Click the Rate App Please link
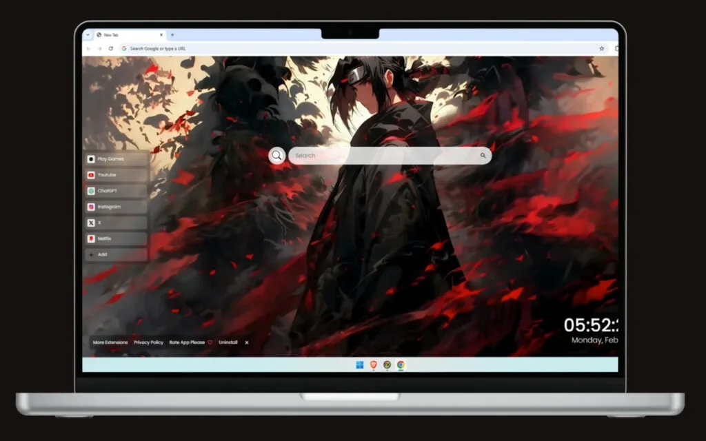The width and height of the screenshot is (706, 441). coord(187,342)
